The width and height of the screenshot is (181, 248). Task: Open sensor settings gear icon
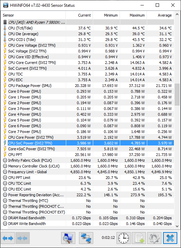point(154,238)
